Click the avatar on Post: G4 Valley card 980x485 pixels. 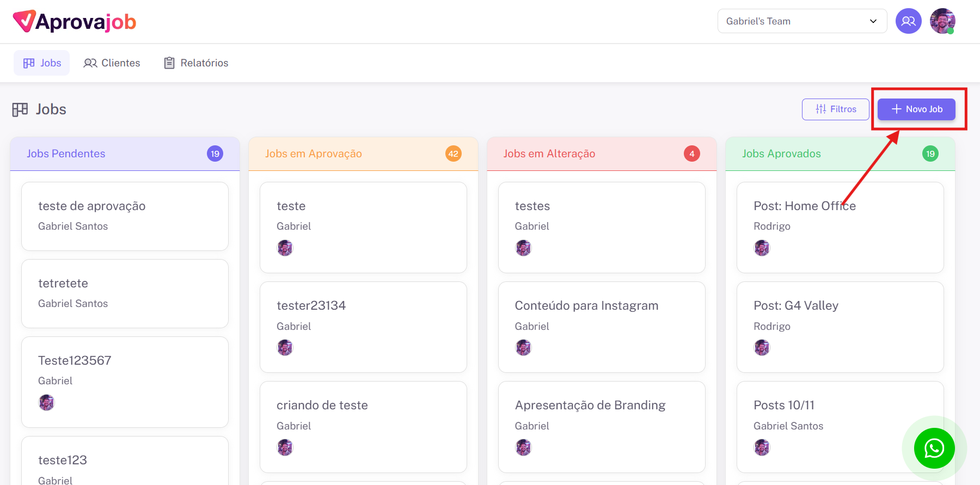762,347
